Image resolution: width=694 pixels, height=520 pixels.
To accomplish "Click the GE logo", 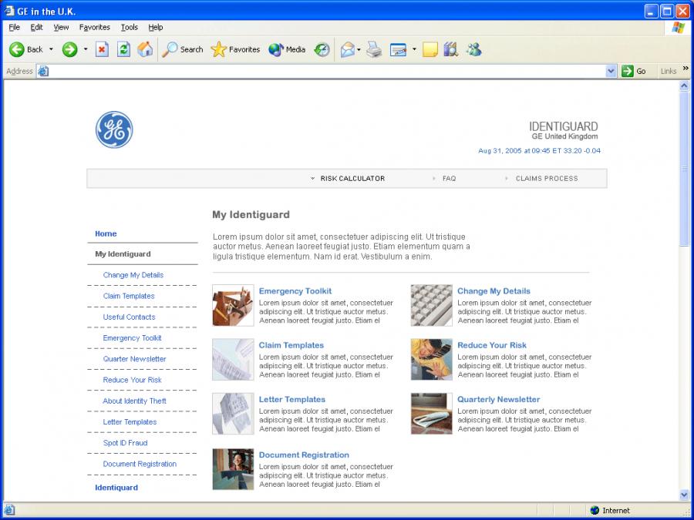I will pyautogui.click(x=114, y=129).
